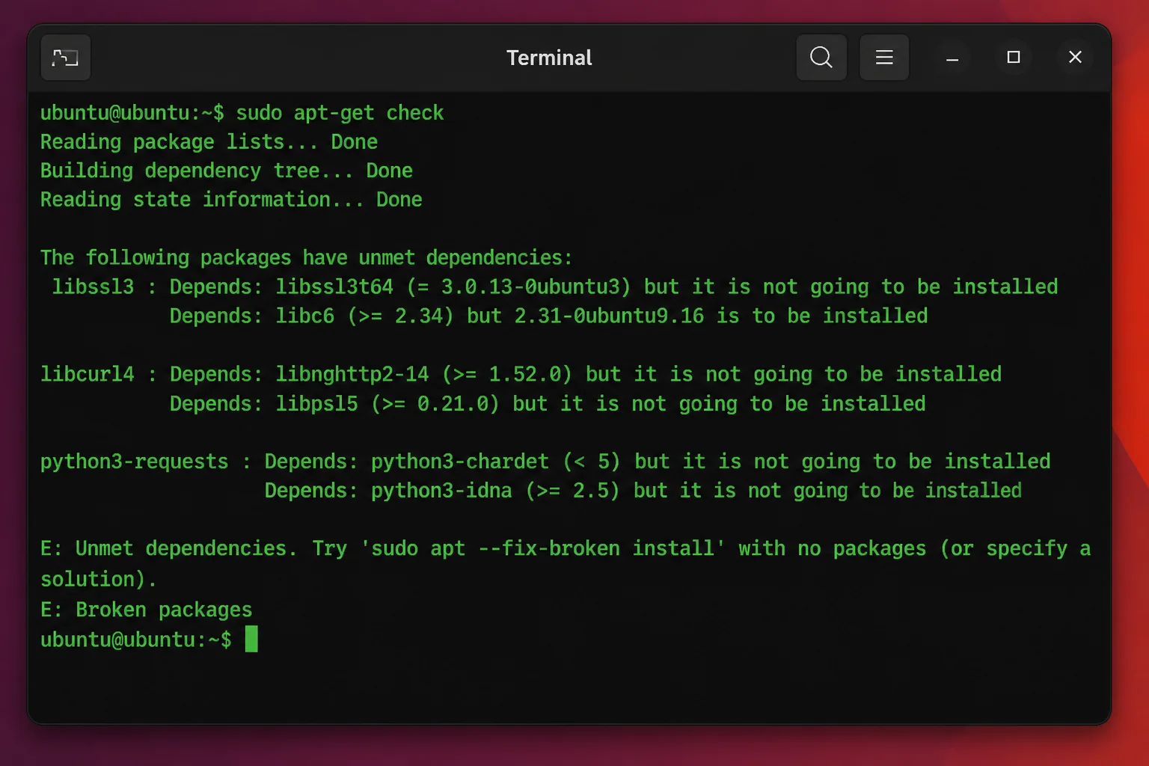Click the libpsl5 (>= 0.21.0) dependency line
The width and height of the screenshot is (1149, 766).
click(548, 404)
